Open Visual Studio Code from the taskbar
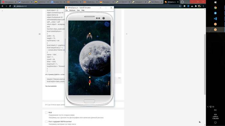 point(215,19)
